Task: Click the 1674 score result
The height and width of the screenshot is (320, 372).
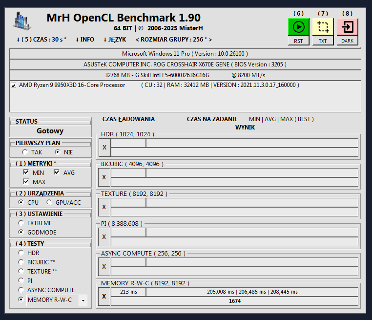Action: point(235,301)
